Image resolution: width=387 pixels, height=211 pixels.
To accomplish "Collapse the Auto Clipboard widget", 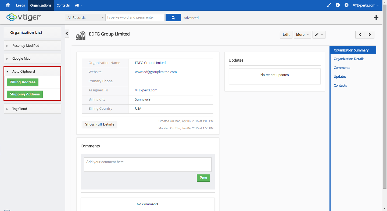I will [x=33, y=71].
